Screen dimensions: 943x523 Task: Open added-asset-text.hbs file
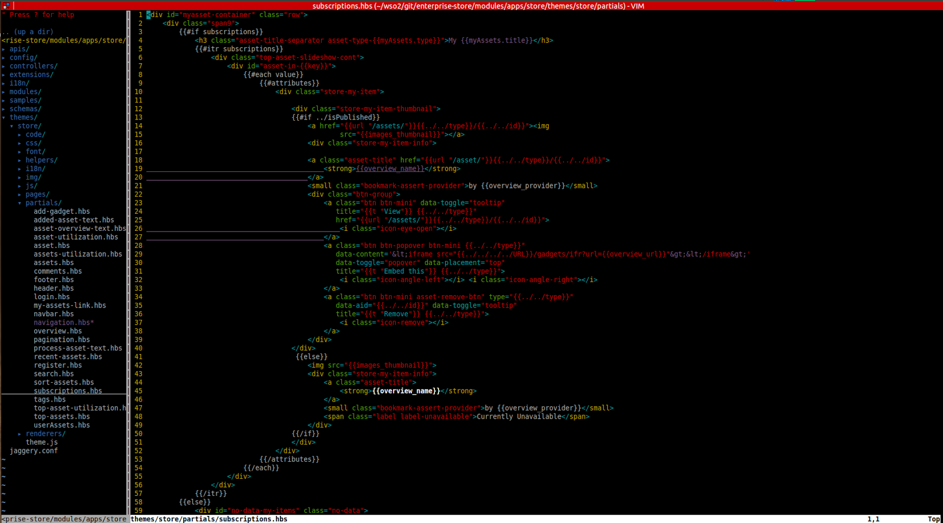coord(74,220)
